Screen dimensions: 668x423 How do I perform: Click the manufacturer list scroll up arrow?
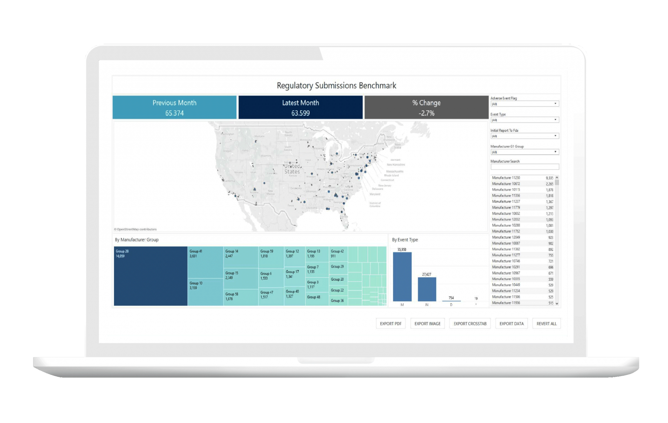557,177
